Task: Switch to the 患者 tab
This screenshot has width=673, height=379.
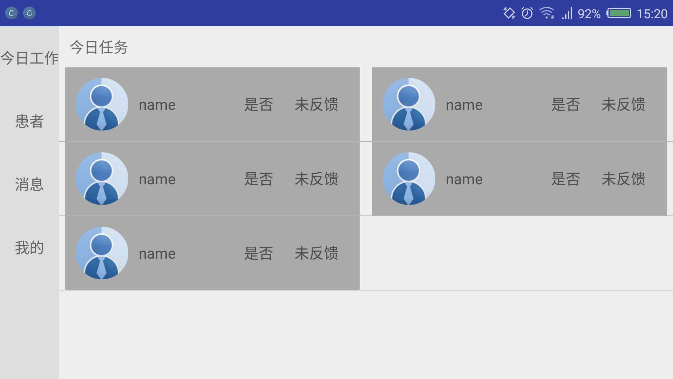Action: (x=29, y=122)
